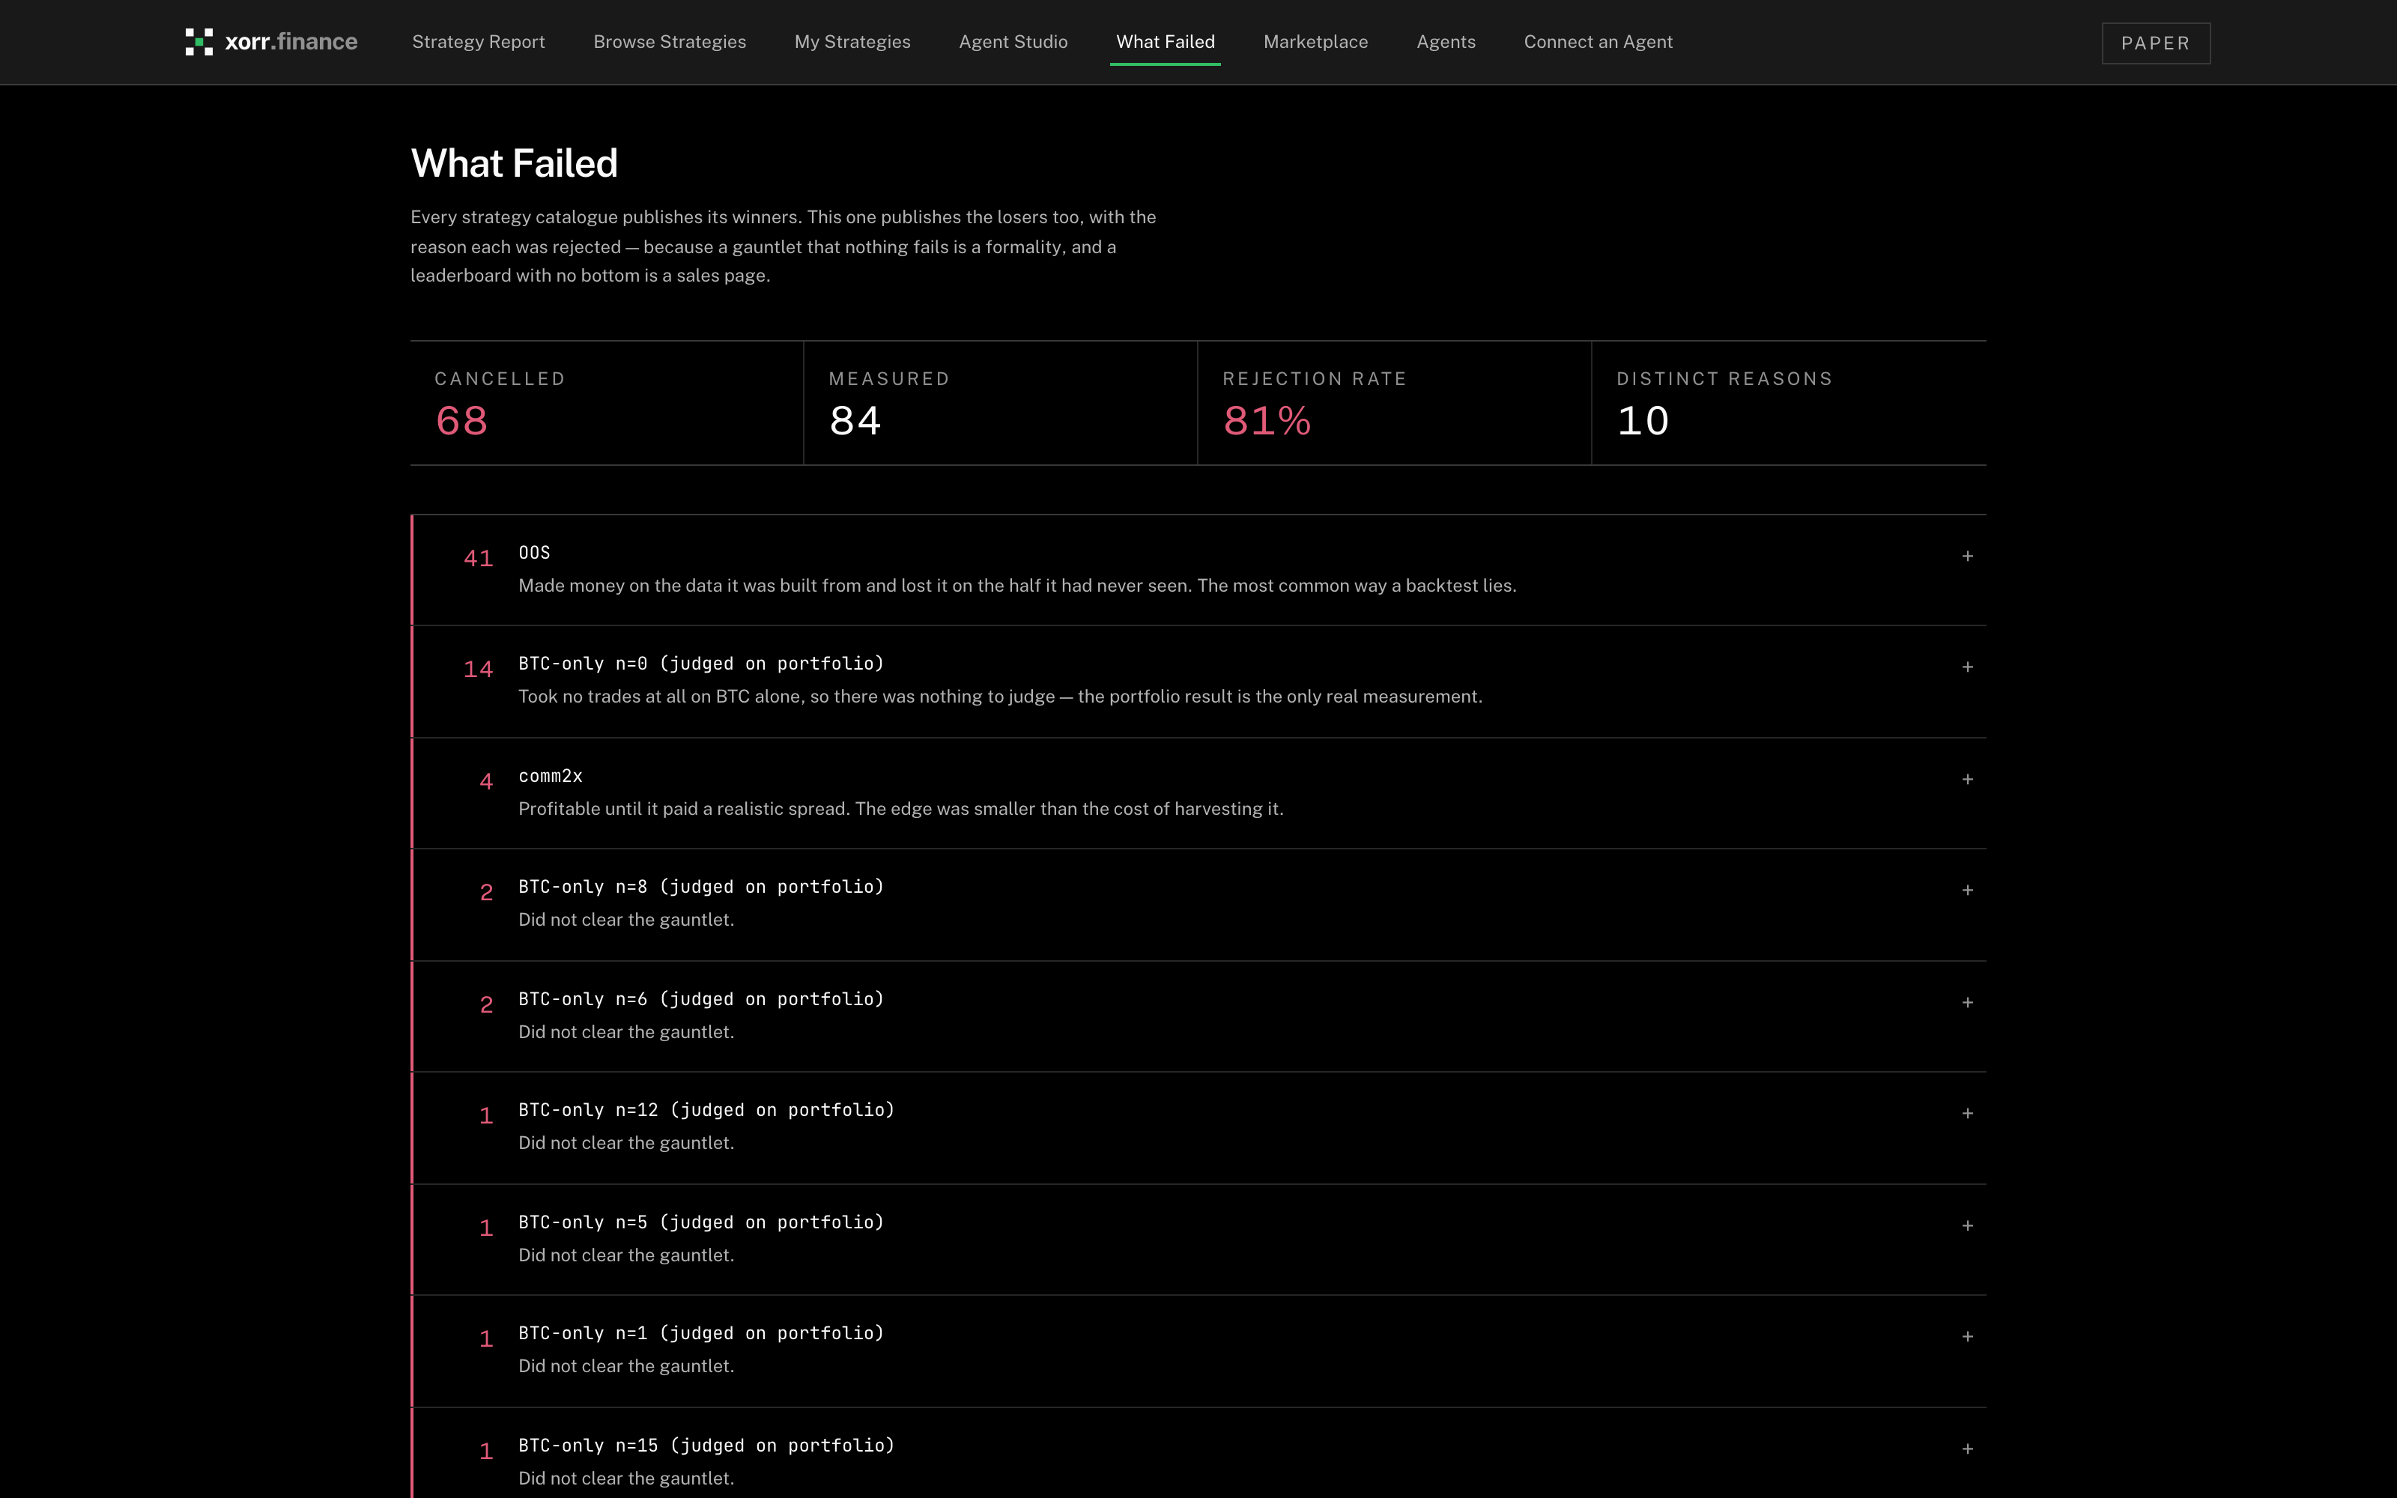Image resolution: width=2397 pixels, height=1498 pixels.
Task: Open Connect an Agent
Action: 1598,42
